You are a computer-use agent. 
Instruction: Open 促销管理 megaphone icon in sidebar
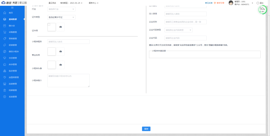(x=5, y=45)
